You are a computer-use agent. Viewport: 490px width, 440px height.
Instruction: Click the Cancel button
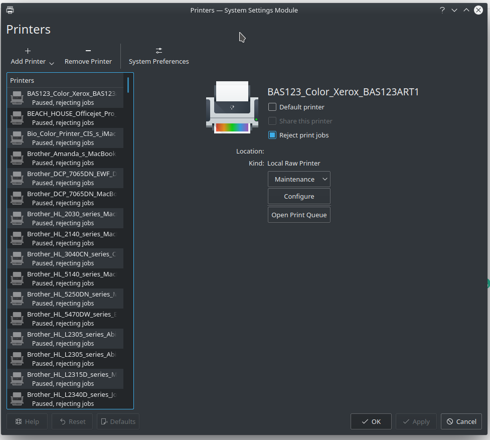pos(461,421)
